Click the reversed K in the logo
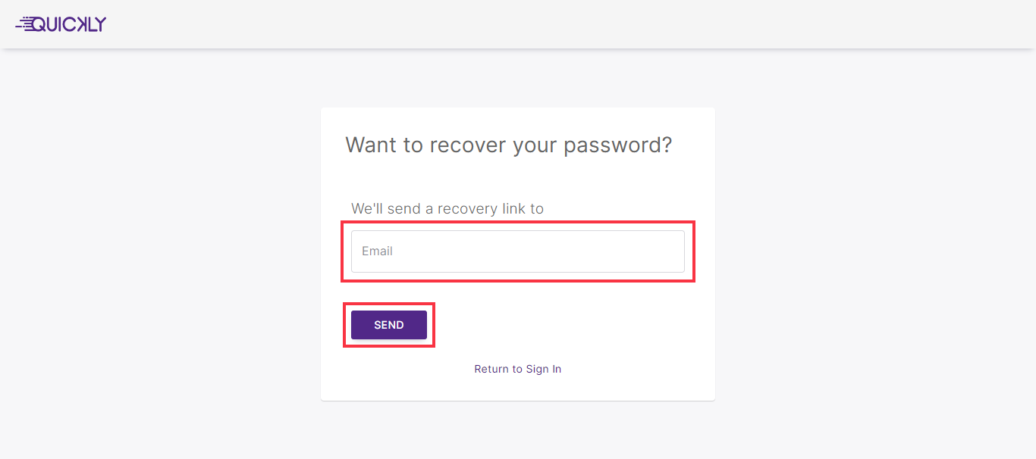The height and width of the screenshot is (459, 1036). coord(80,24)
